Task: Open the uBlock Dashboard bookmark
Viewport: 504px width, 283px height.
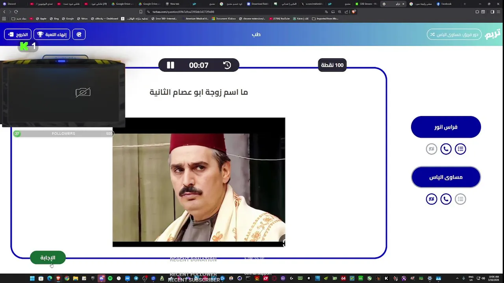Action: [105, 18]
